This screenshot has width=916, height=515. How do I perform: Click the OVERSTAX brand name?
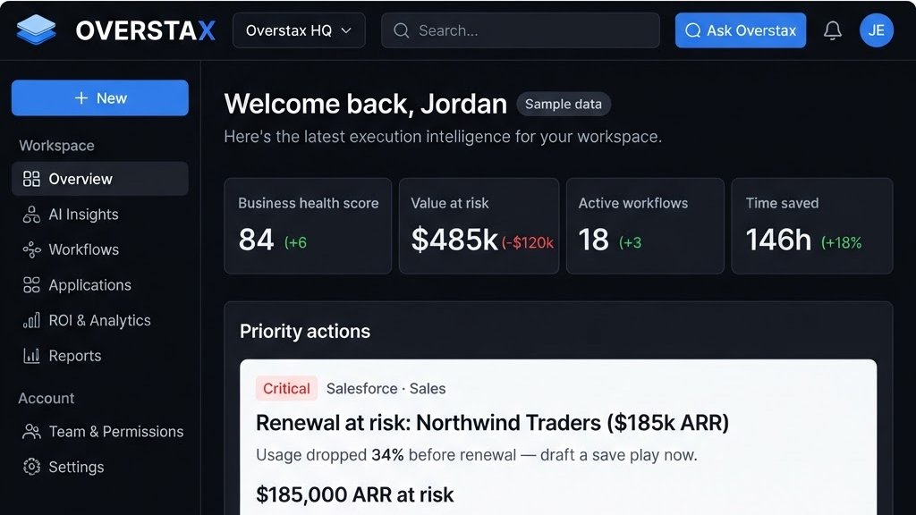146,30
